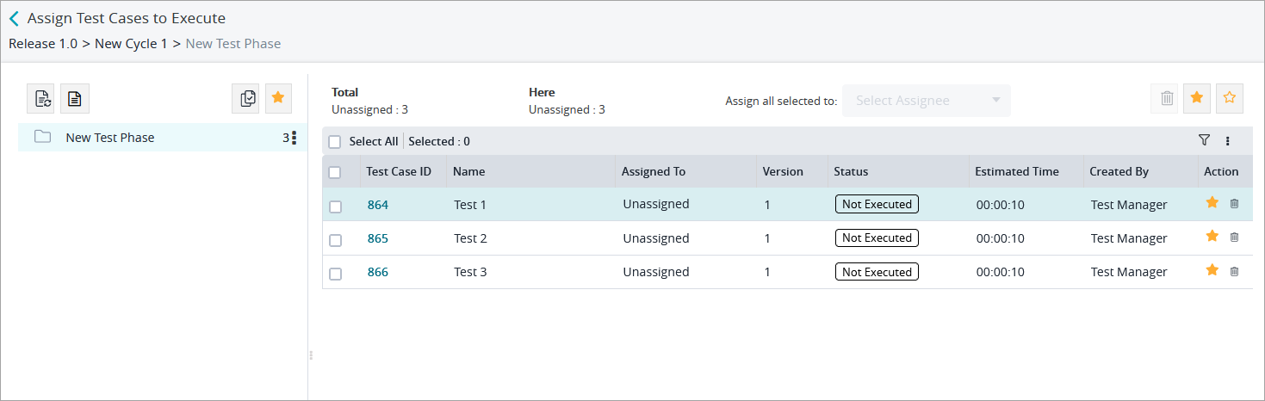Viewport: 1265px width, 401px height.
Task: Open the kebab menu next to New Test Phase
Action: [x=295, y=138]
